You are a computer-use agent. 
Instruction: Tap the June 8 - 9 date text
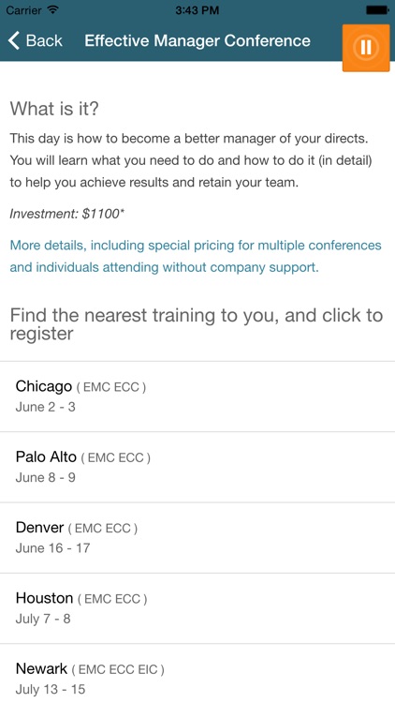point(45,477)
